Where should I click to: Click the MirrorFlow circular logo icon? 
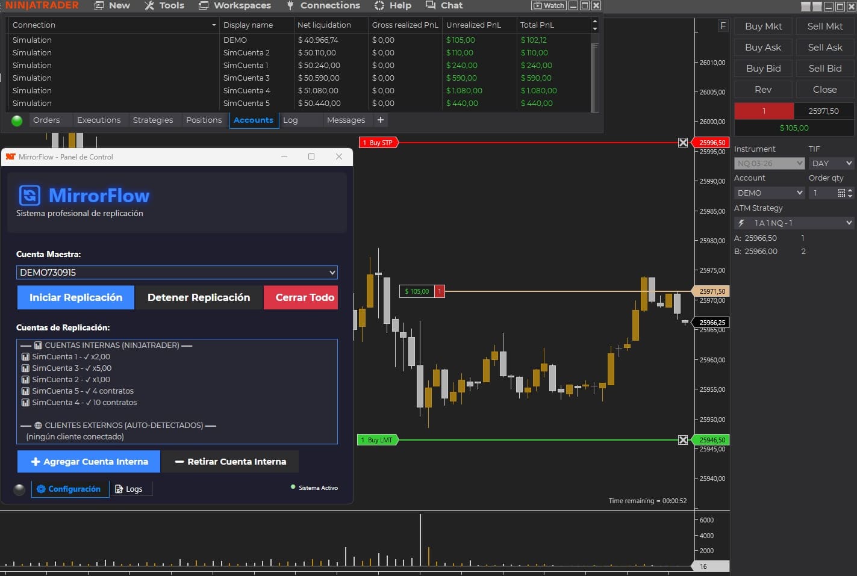28,195
